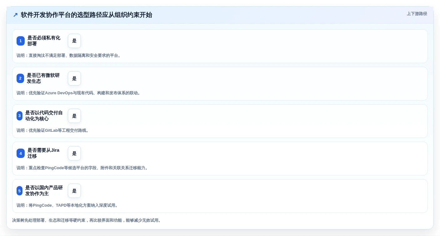
Task: Click 是 button for 是否已有微软研发生态
Action: click(x=74, y=78)
